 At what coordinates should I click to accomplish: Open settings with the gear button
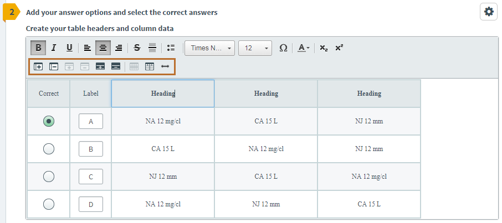(489, 12)
